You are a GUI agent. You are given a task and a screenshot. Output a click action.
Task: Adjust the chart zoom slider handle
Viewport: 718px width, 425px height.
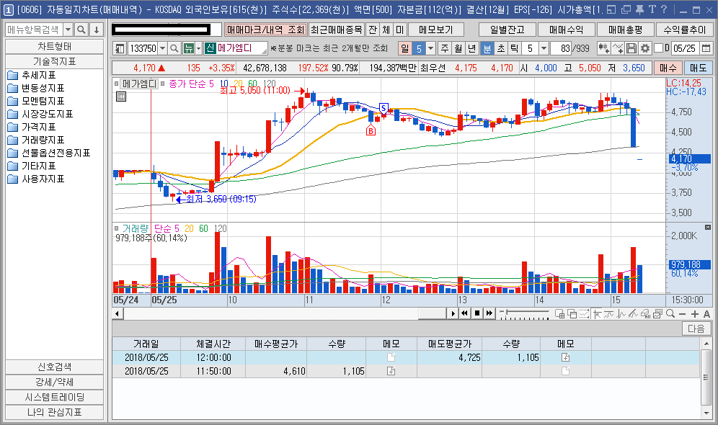pyautogui.click(x=507, y=312)
